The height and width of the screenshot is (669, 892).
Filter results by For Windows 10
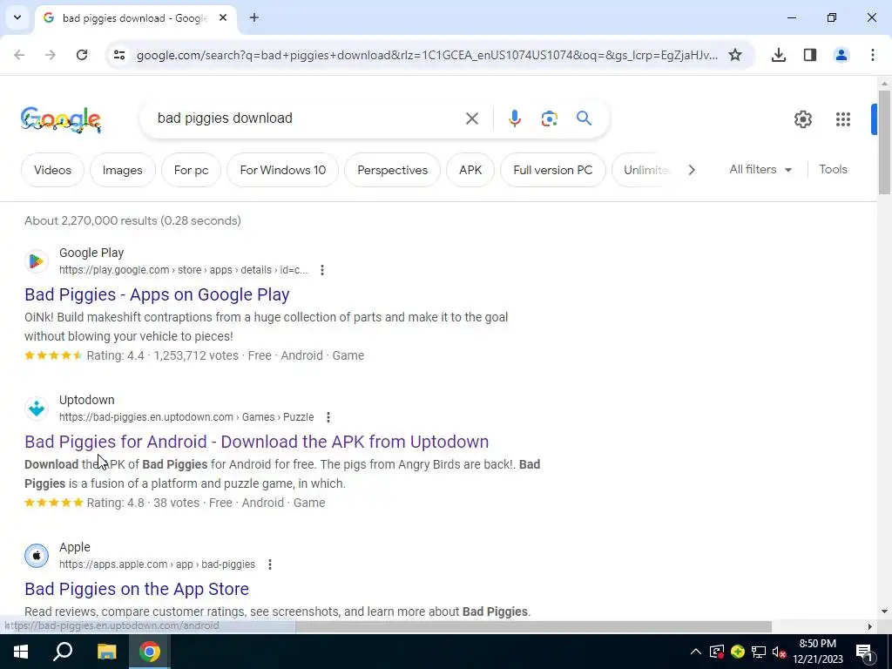283,170
